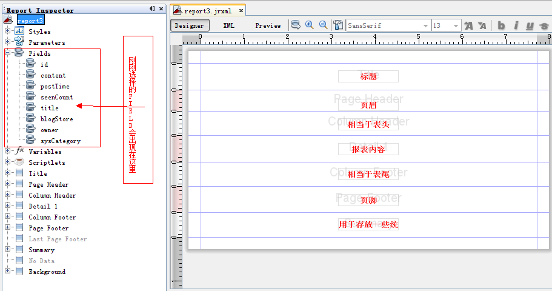552x291 pixels.
Task: Click the Title band icon
Action: tap(19, 173)
